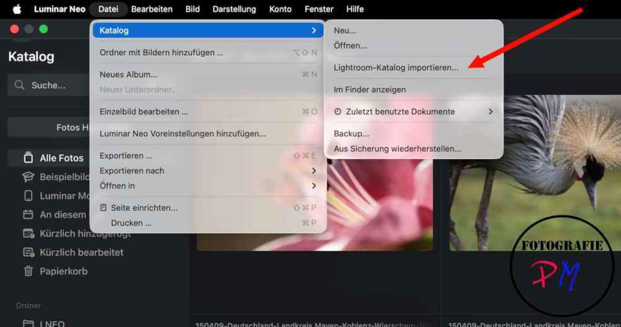Choose Exportieren menu entry
The width and height of the screenshot is (621, 327).
point(208,156)
